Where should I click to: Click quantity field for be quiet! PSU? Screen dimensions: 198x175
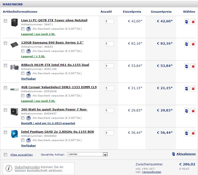[110, 111]
